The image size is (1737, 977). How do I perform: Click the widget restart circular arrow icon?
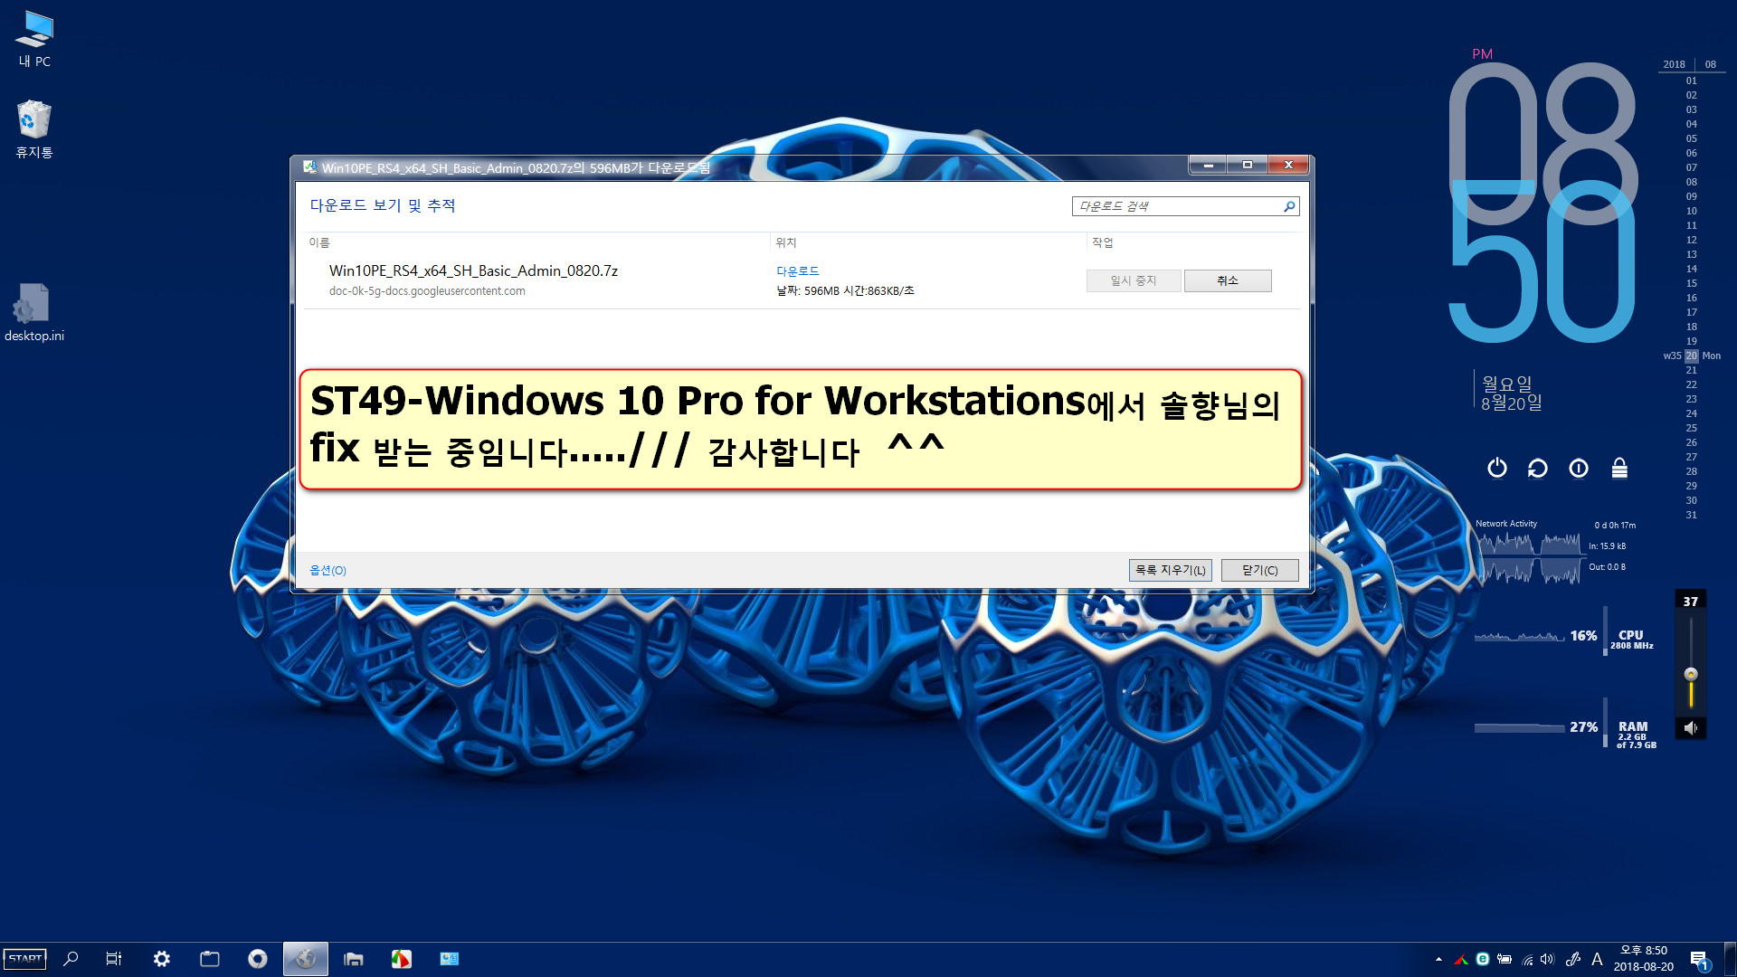[x=1538, y=468]
